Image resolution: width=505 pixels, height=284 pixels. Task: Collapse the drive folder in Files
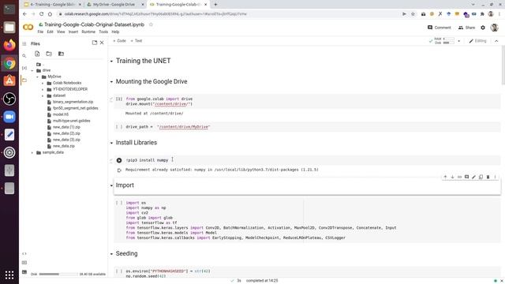point(32,70)
